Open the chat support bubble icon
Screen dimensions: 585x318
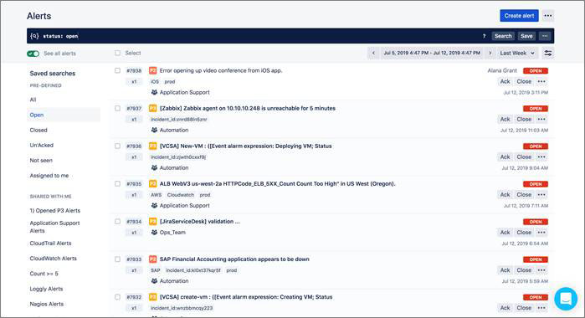pyautogui.click(x=566, y=299)
